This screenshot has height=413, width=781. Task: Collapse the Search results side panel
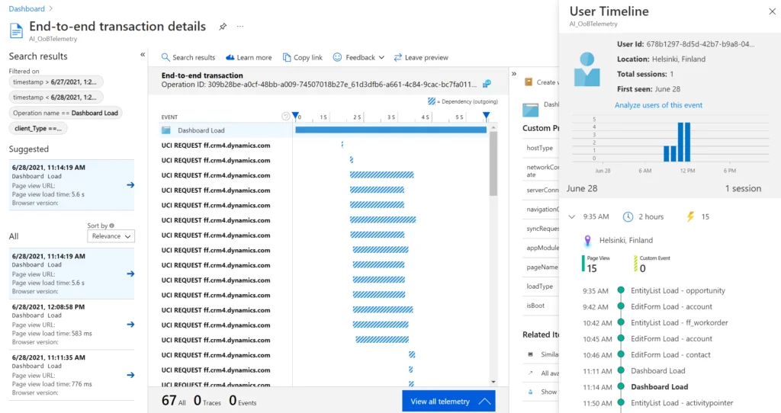point(143,55)
